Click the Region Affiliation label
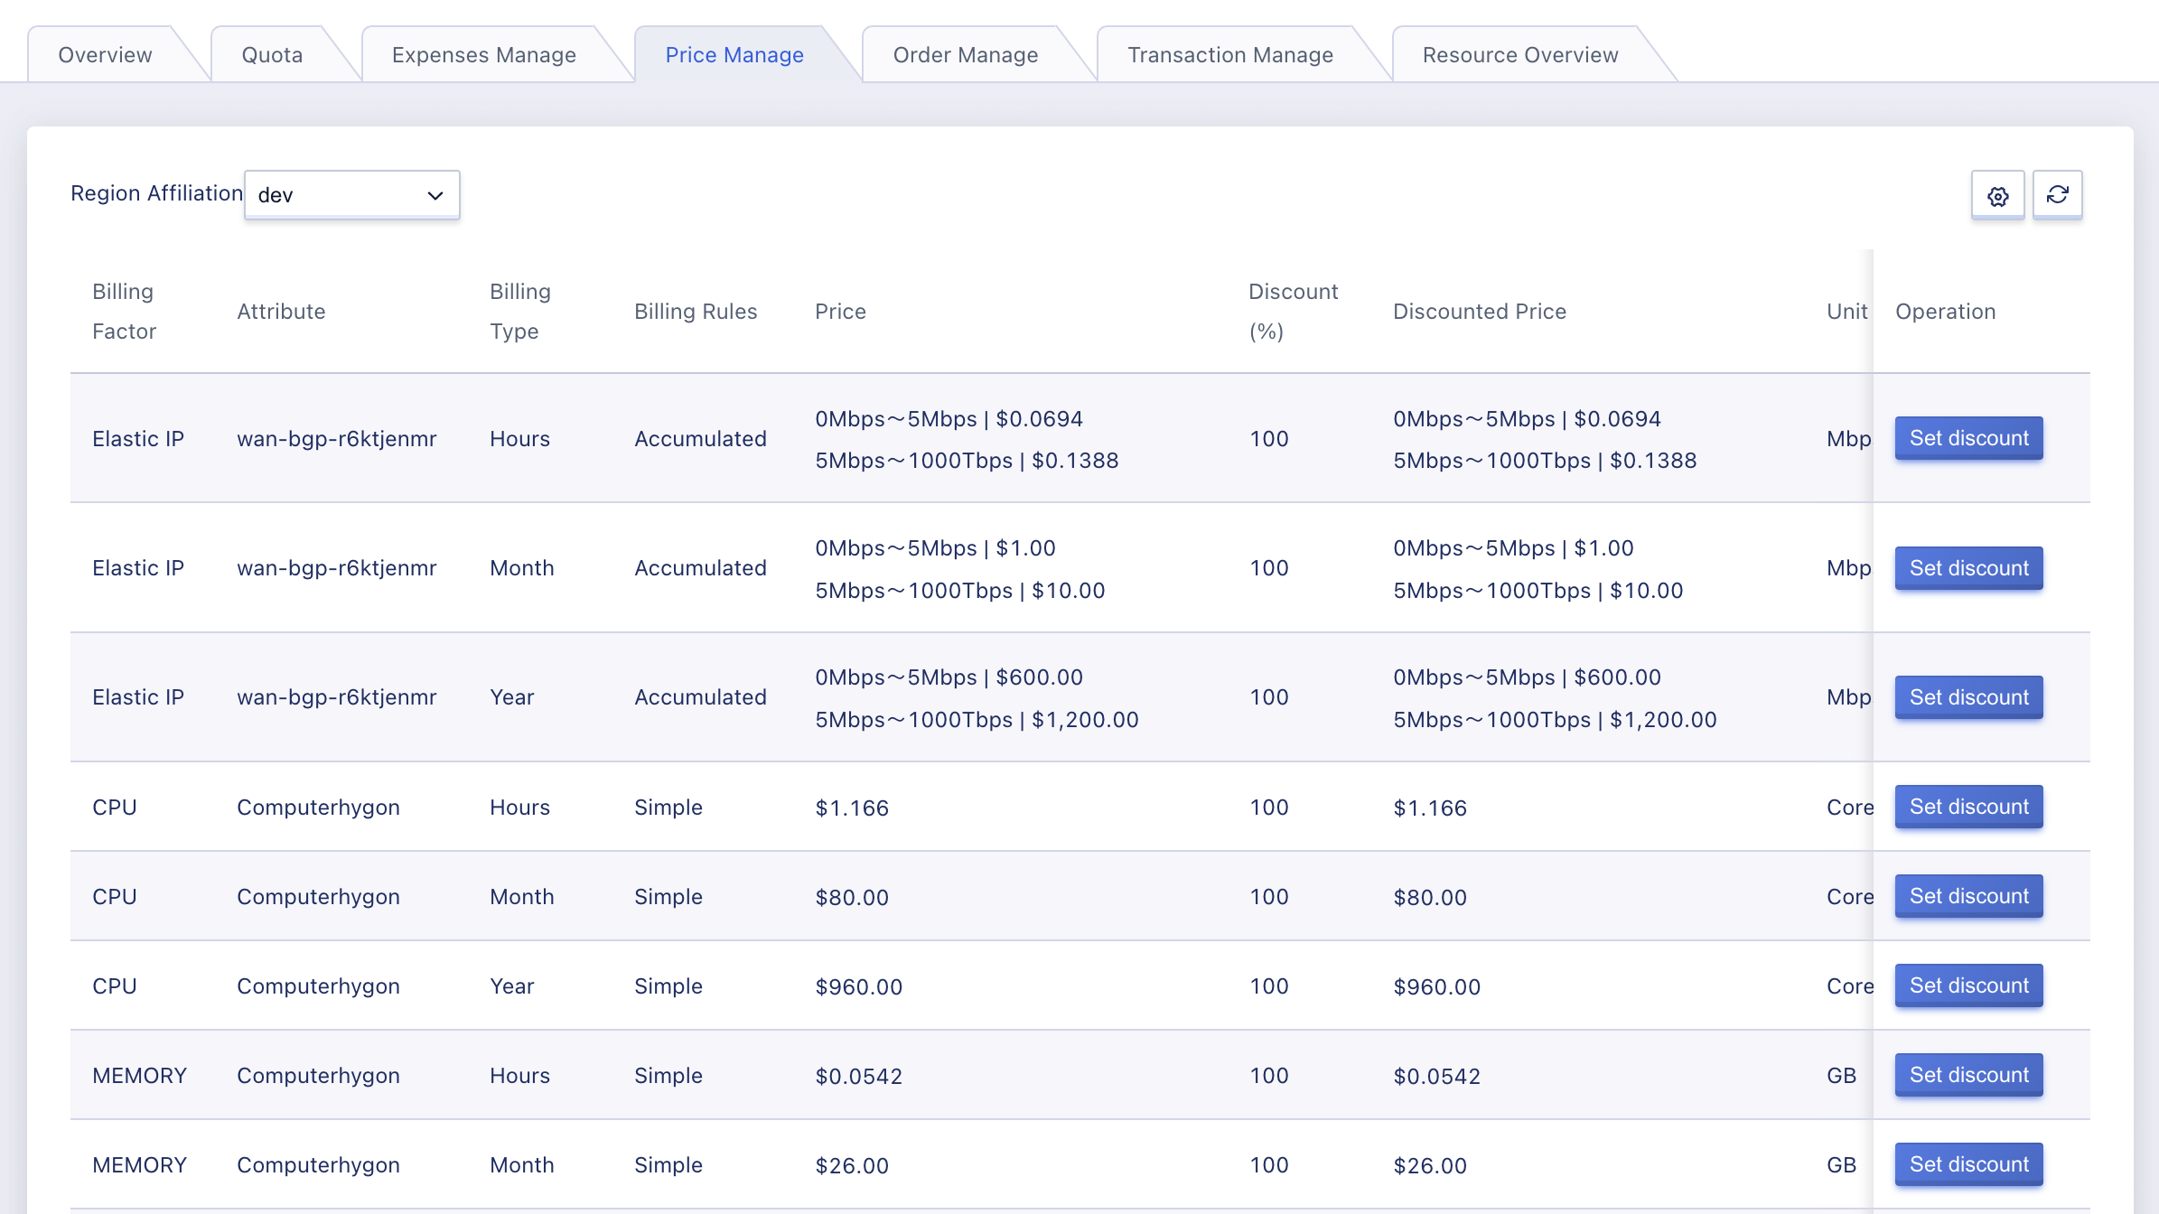Screen dimensions: 2159x1214 [x=156, y=193]
